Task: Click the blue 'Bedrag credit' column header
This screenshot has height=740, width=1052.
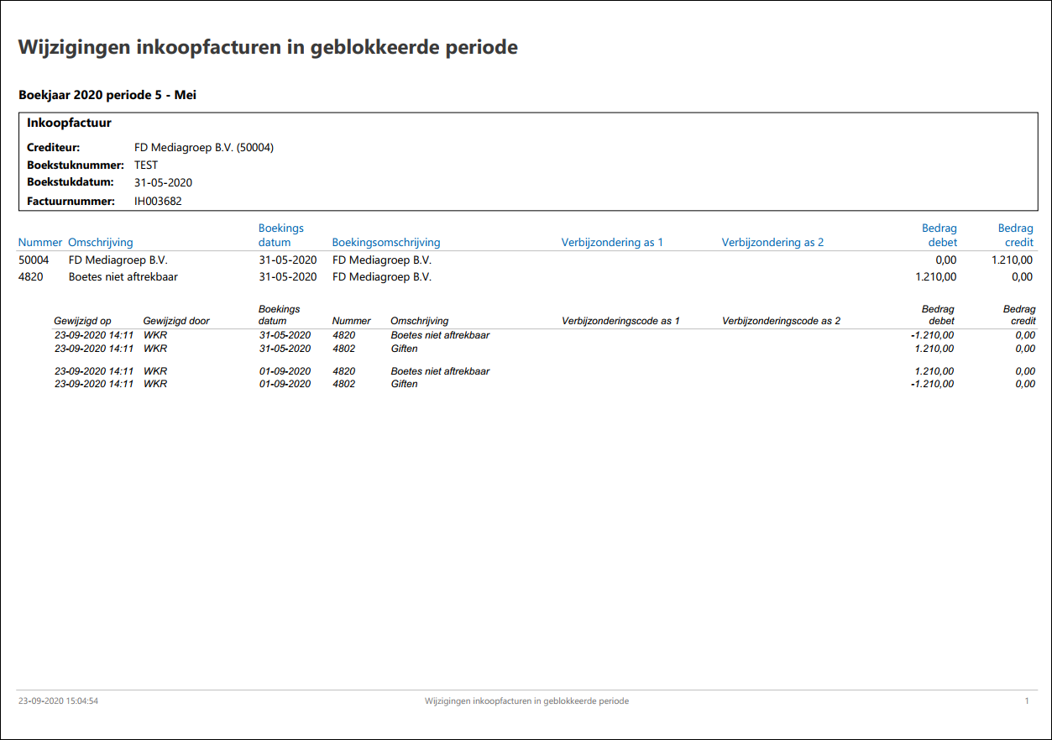Action: point(1015,235)
